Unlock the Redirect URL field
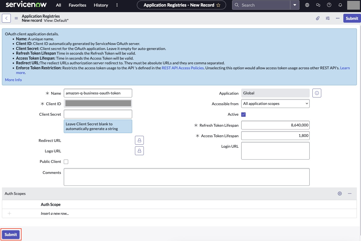 click(139, 140)
